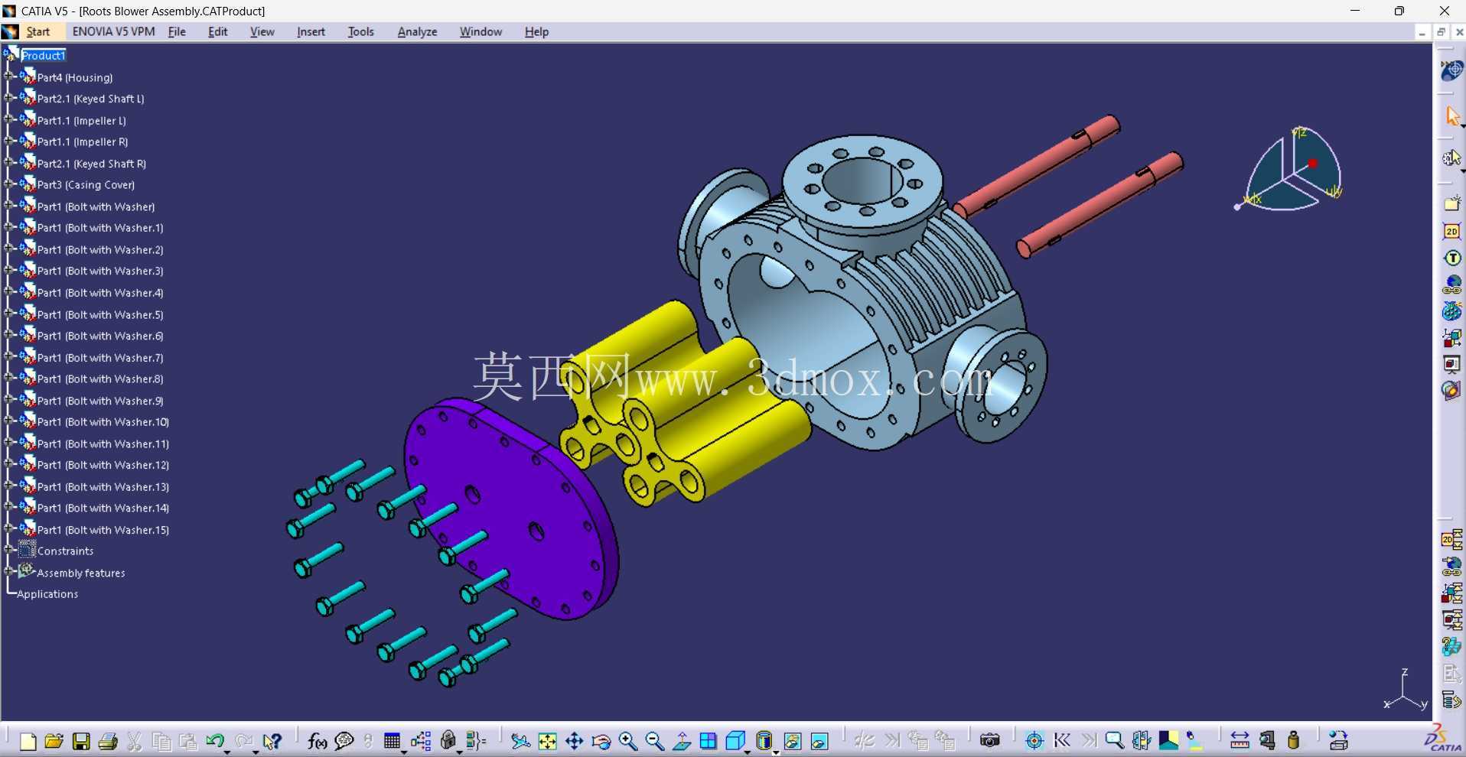Open the view mode dropdown arrow
1466x757 pixels.
[x=775, y=752]
